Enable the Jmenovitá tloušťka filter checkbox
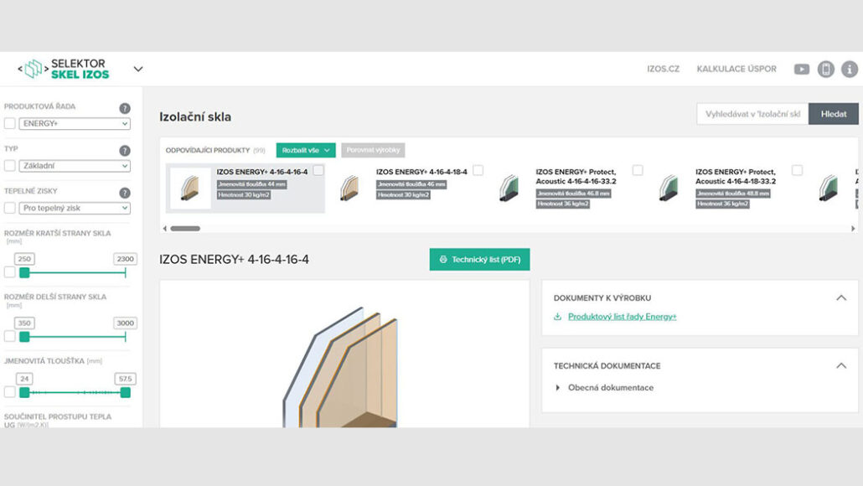The image size is (863, 486). pos(9,392)
